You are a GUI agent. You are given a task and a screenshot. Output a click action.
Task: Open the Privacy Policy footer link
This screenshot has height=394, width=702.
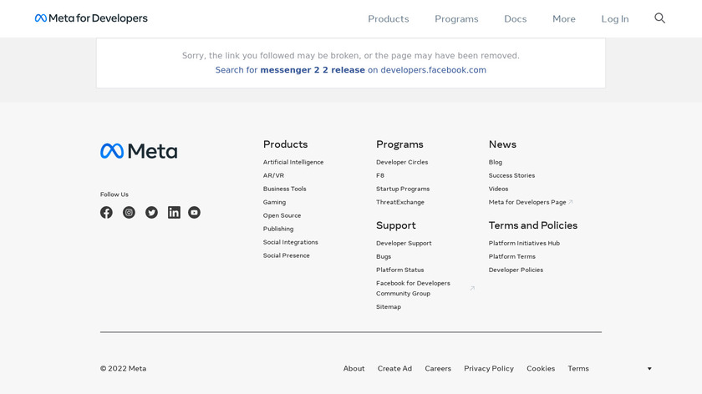(489, 368)
